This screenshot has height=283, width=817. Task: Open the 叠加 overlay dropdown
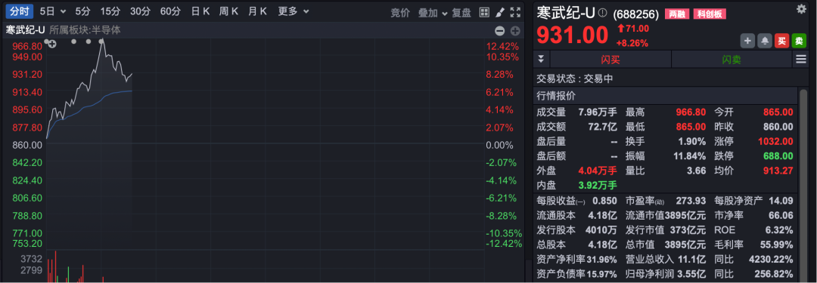pyautogui.click(x=433, y=13)
